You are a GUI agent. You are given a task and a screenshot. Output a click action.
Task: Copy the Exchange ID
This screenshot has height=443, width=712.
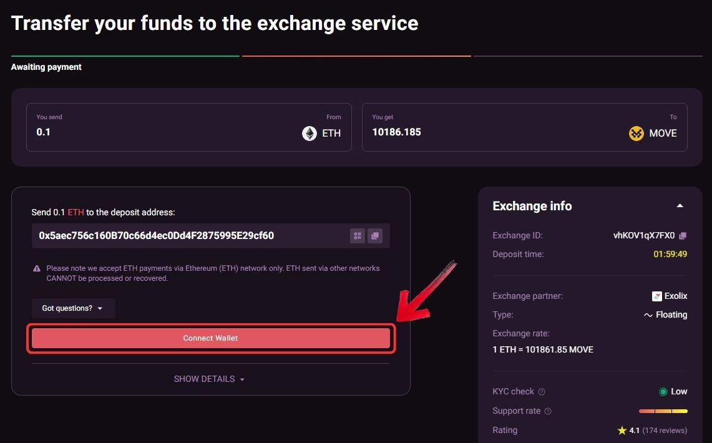[683, 236]
